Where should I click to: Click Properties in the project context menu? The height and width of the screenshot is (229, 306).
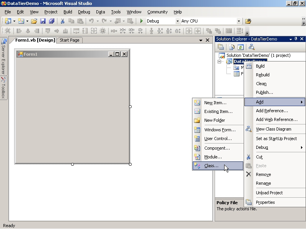(275, 202)
